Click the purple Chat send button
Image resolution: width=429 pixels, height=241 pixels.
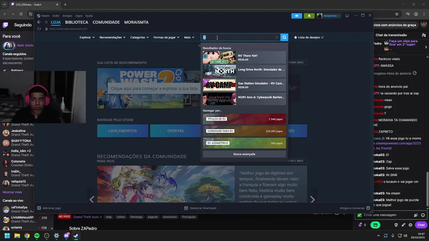point(421,225)
